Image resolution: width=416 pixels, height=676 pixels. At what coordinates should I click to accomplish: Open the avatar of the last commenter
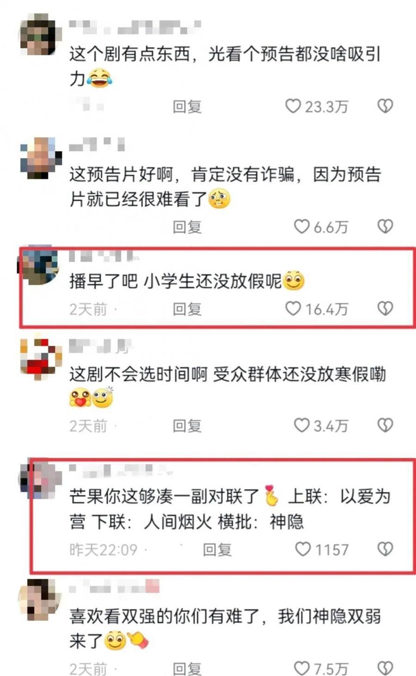coord(41,600)
